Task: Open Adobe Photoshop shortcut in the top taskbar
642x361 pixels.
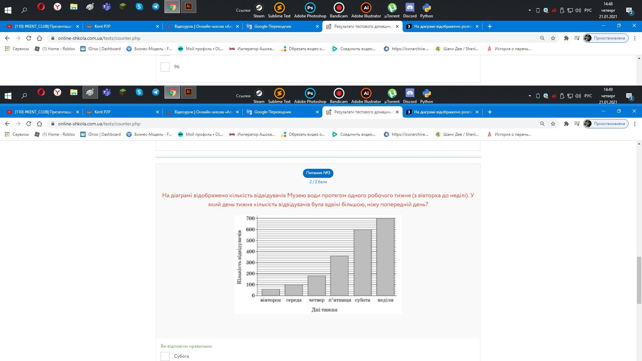Action: pyautogui.click(x=310, y=10)
